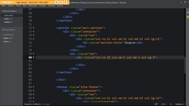Open the Правка menu

pyautogui.click(x=11, y=6)
